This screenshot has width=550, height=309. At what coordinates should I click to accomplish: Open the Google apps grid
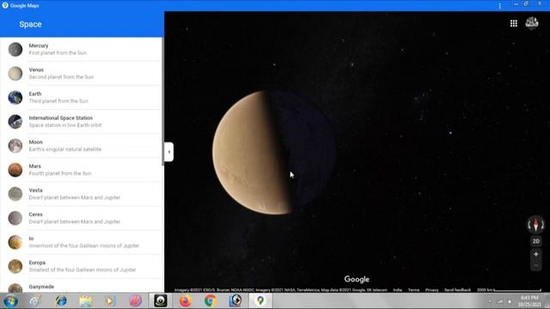(514, 23)
